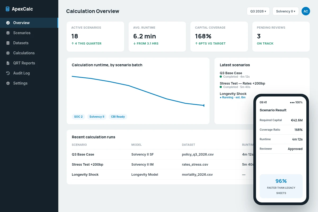Viewport: 318px width, 212px height.
Task: Click the Solvency II IM model cell
Action: pos(143,165)
